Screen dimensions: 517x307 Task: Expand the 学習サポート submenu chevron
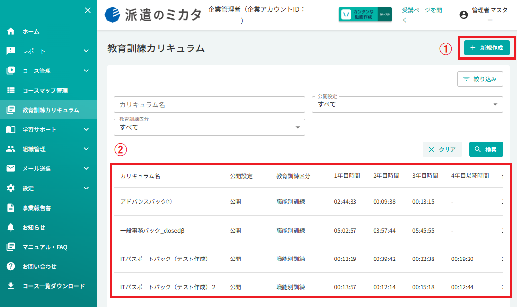pyautogui.click(x=86, y=129)
